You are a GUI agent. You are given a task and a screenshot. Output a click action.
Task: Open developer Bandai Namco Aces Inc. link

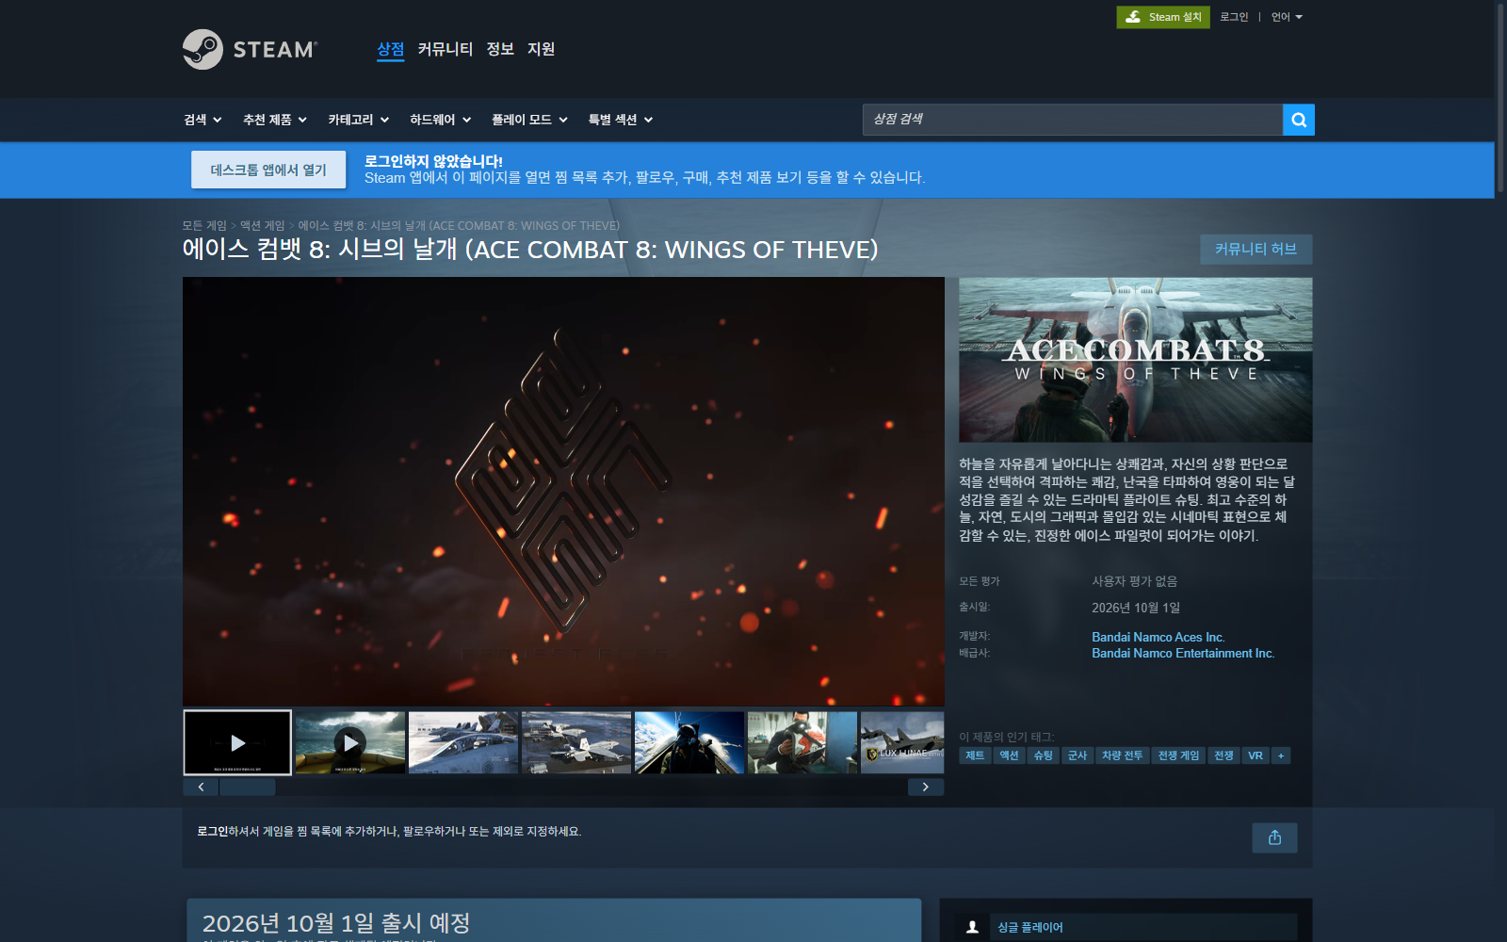[1159, 638]
